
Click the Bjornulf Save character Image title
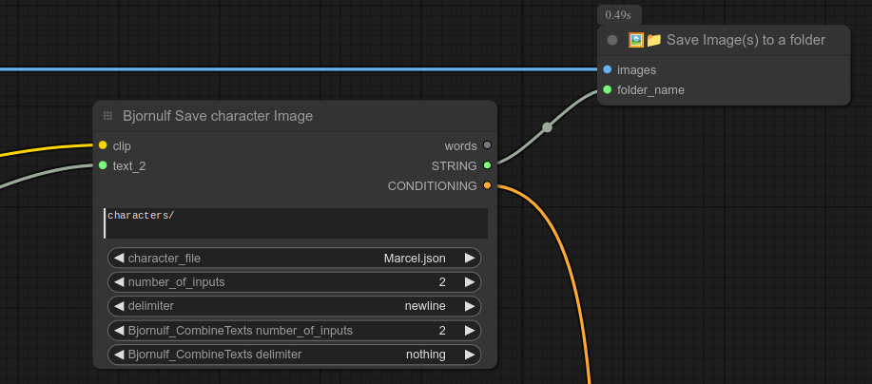point(218,116)
